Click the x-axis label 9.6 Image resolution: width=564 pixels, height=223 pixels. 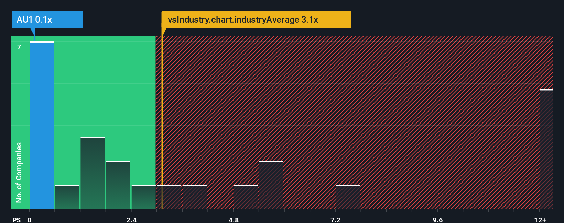pos(437,220)
